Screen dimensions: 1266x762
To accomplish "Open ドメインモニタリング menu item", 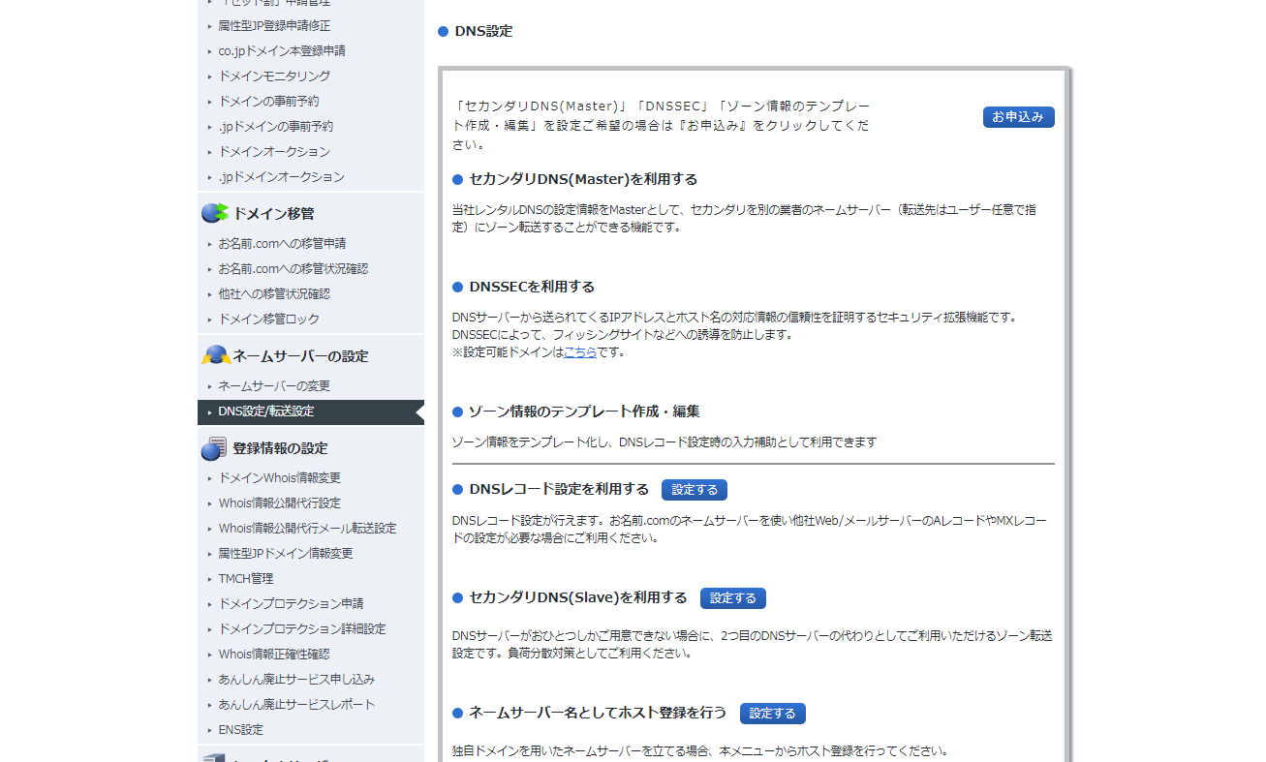I will point(274,76).
